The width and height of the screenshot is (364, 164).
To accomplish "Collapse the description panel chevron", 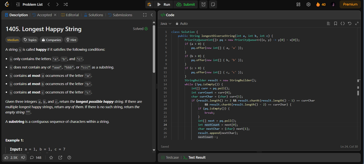I will 152,15.
